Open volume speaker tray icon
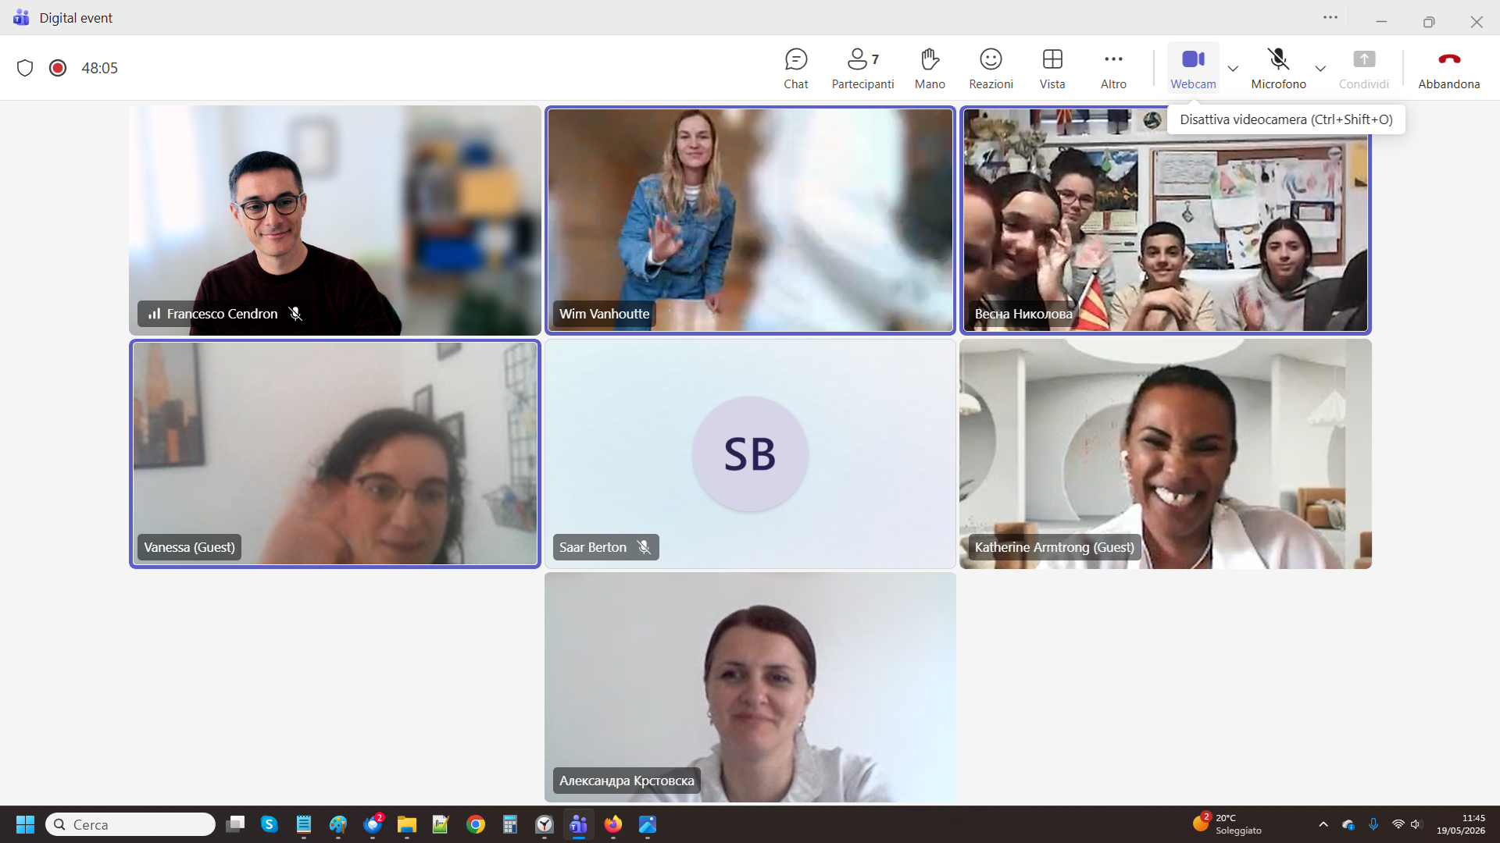This screenshot has width=1500, height=843. (x=1416, y=824)
